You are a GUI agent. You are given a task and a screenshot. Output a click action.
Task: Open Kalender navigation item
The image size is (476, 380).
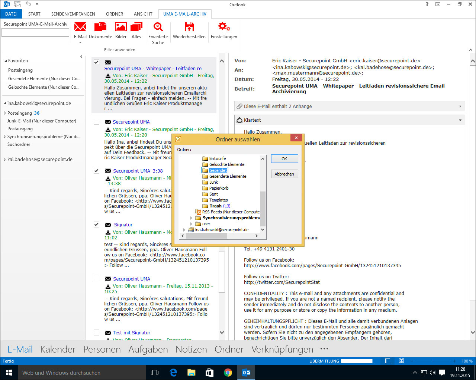click(x=58, y=349)
